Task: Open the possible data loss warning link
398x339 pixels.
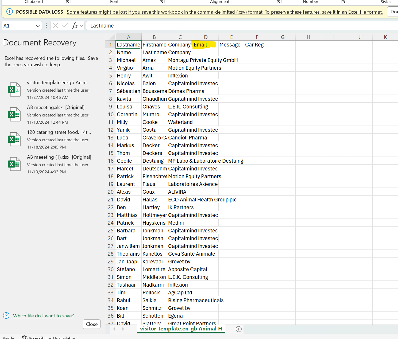Action: [x=225, y=12]
